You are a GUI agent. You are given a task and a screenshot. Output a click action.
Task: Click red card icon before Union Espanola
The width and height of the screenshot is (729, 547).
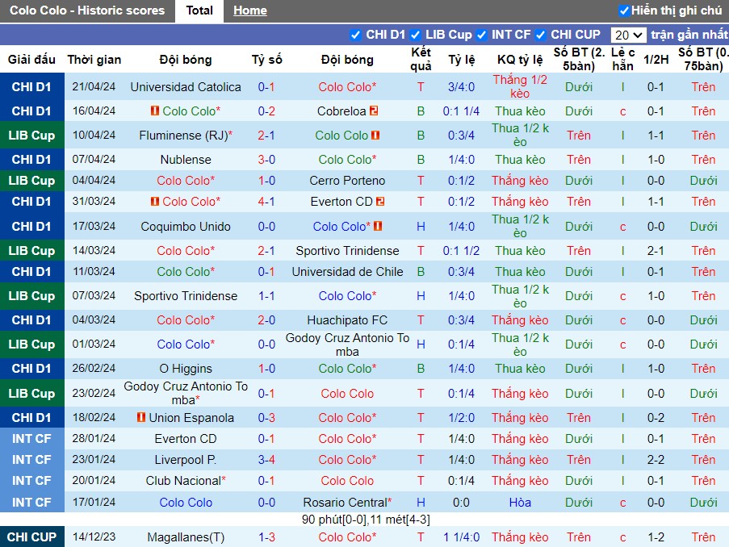point(141,417)
